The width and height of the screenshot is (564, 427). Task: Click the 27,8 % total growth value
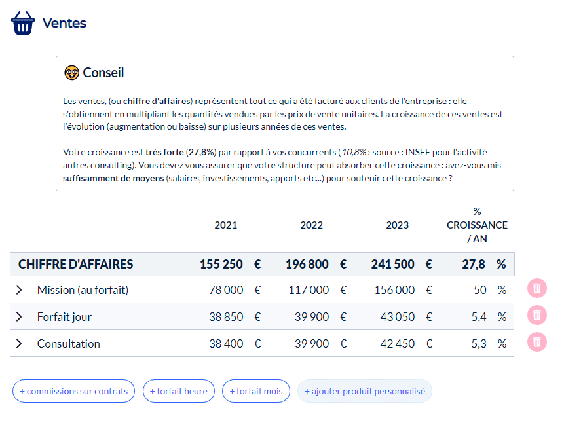pos(484,265)
